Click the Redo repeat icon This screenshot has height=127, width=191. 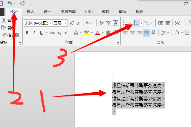22,3
